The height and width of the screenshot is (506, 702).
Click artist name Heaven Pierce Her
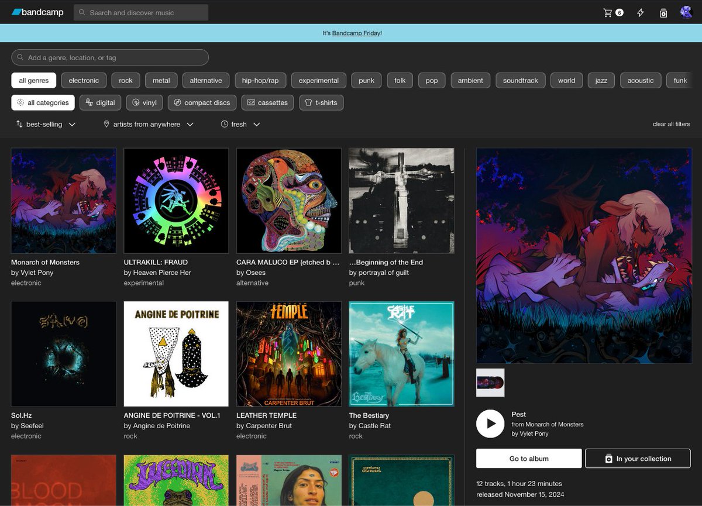pyautogui.click(x=162, y=273)
